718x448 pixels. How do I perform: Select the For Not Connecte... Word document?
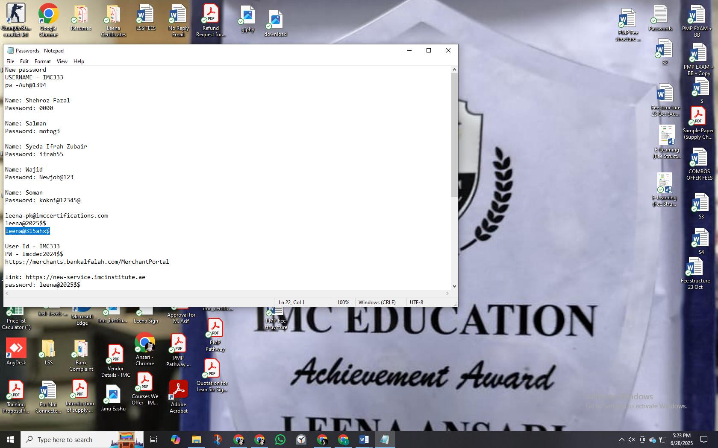(x=48, y=397)
